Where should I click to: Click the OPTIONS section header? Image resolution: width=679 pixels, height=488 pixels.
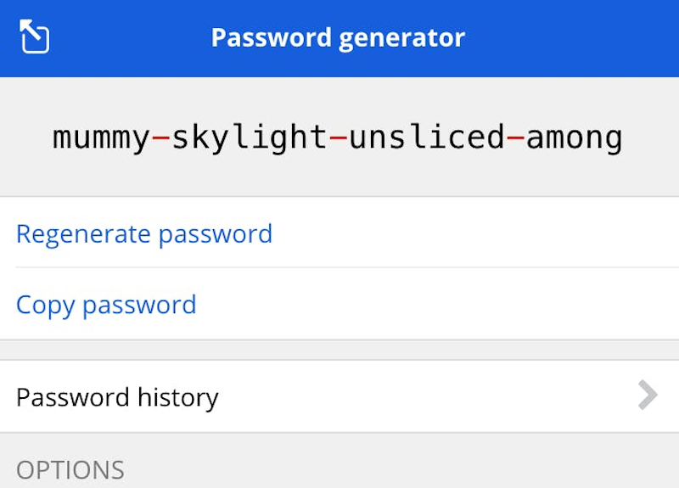(x=70, y=469)
